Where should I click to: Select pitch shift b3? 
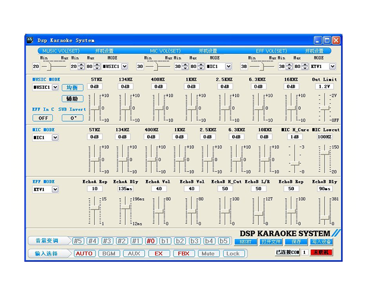194,241
